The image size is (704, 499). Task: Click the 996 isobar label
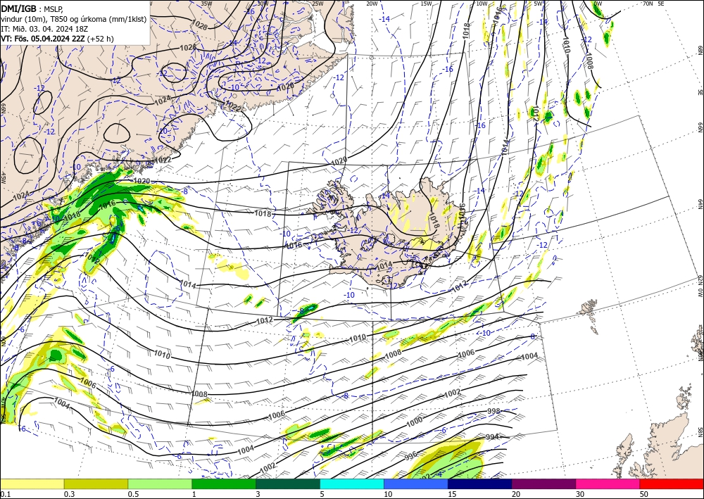[x=411, y=456]
